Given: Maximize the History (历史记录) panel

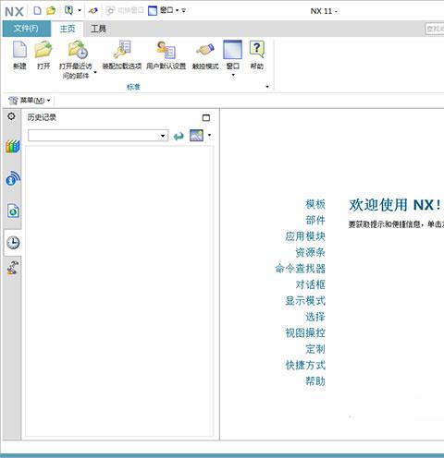Looking at the screenshot, I should (x=206, y=117).
